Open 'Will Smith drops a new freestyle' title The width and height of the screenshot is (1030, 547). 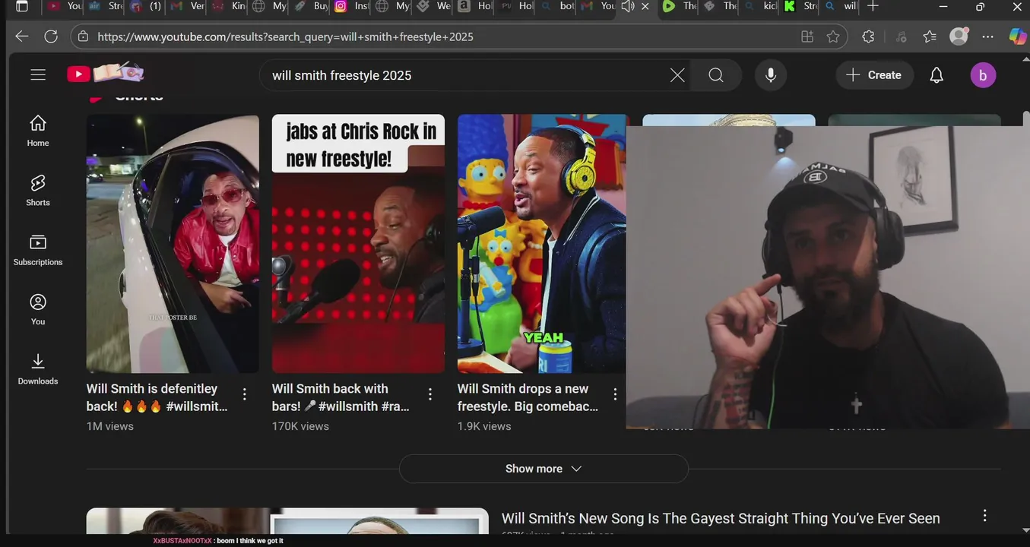tap(528, 397)
